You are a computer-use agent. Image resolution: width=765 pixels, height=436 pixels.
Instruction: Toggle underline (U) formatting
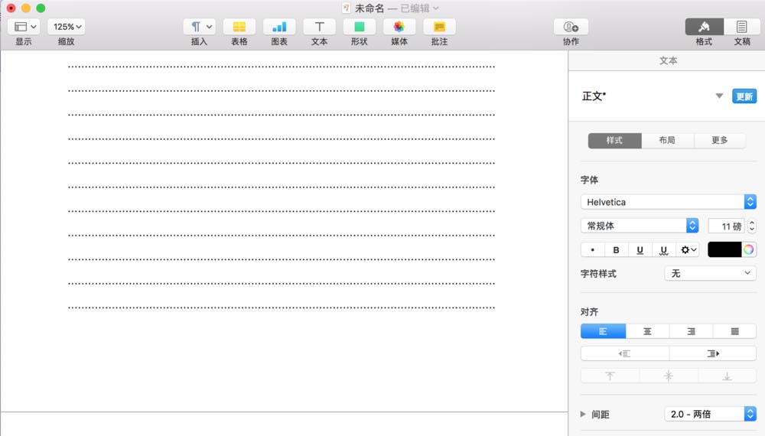640,250
